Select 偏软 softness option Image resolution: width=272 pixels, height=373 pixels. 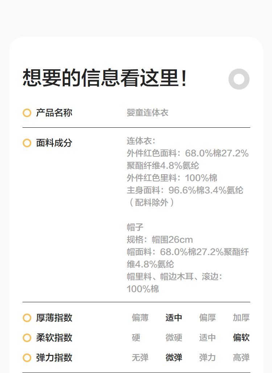click(241, 338)
